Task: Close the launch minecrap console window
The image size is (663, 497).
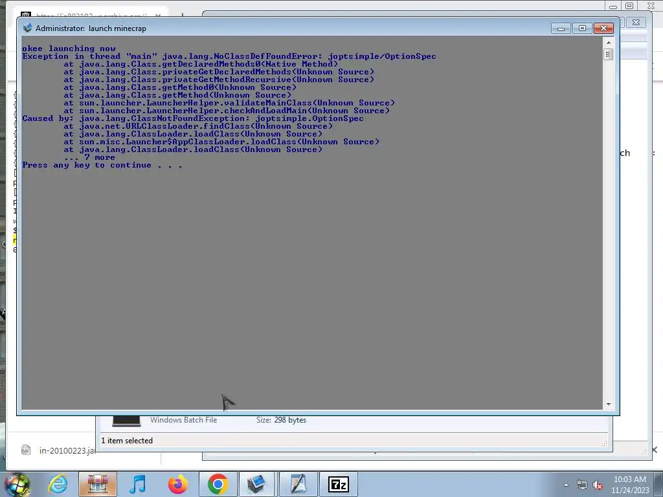Action: click(604, 28)
